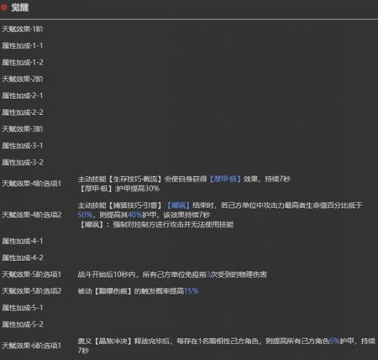Click the 奥义 skill description text
The height and width of the screenshot is (360, 378).
226,346
